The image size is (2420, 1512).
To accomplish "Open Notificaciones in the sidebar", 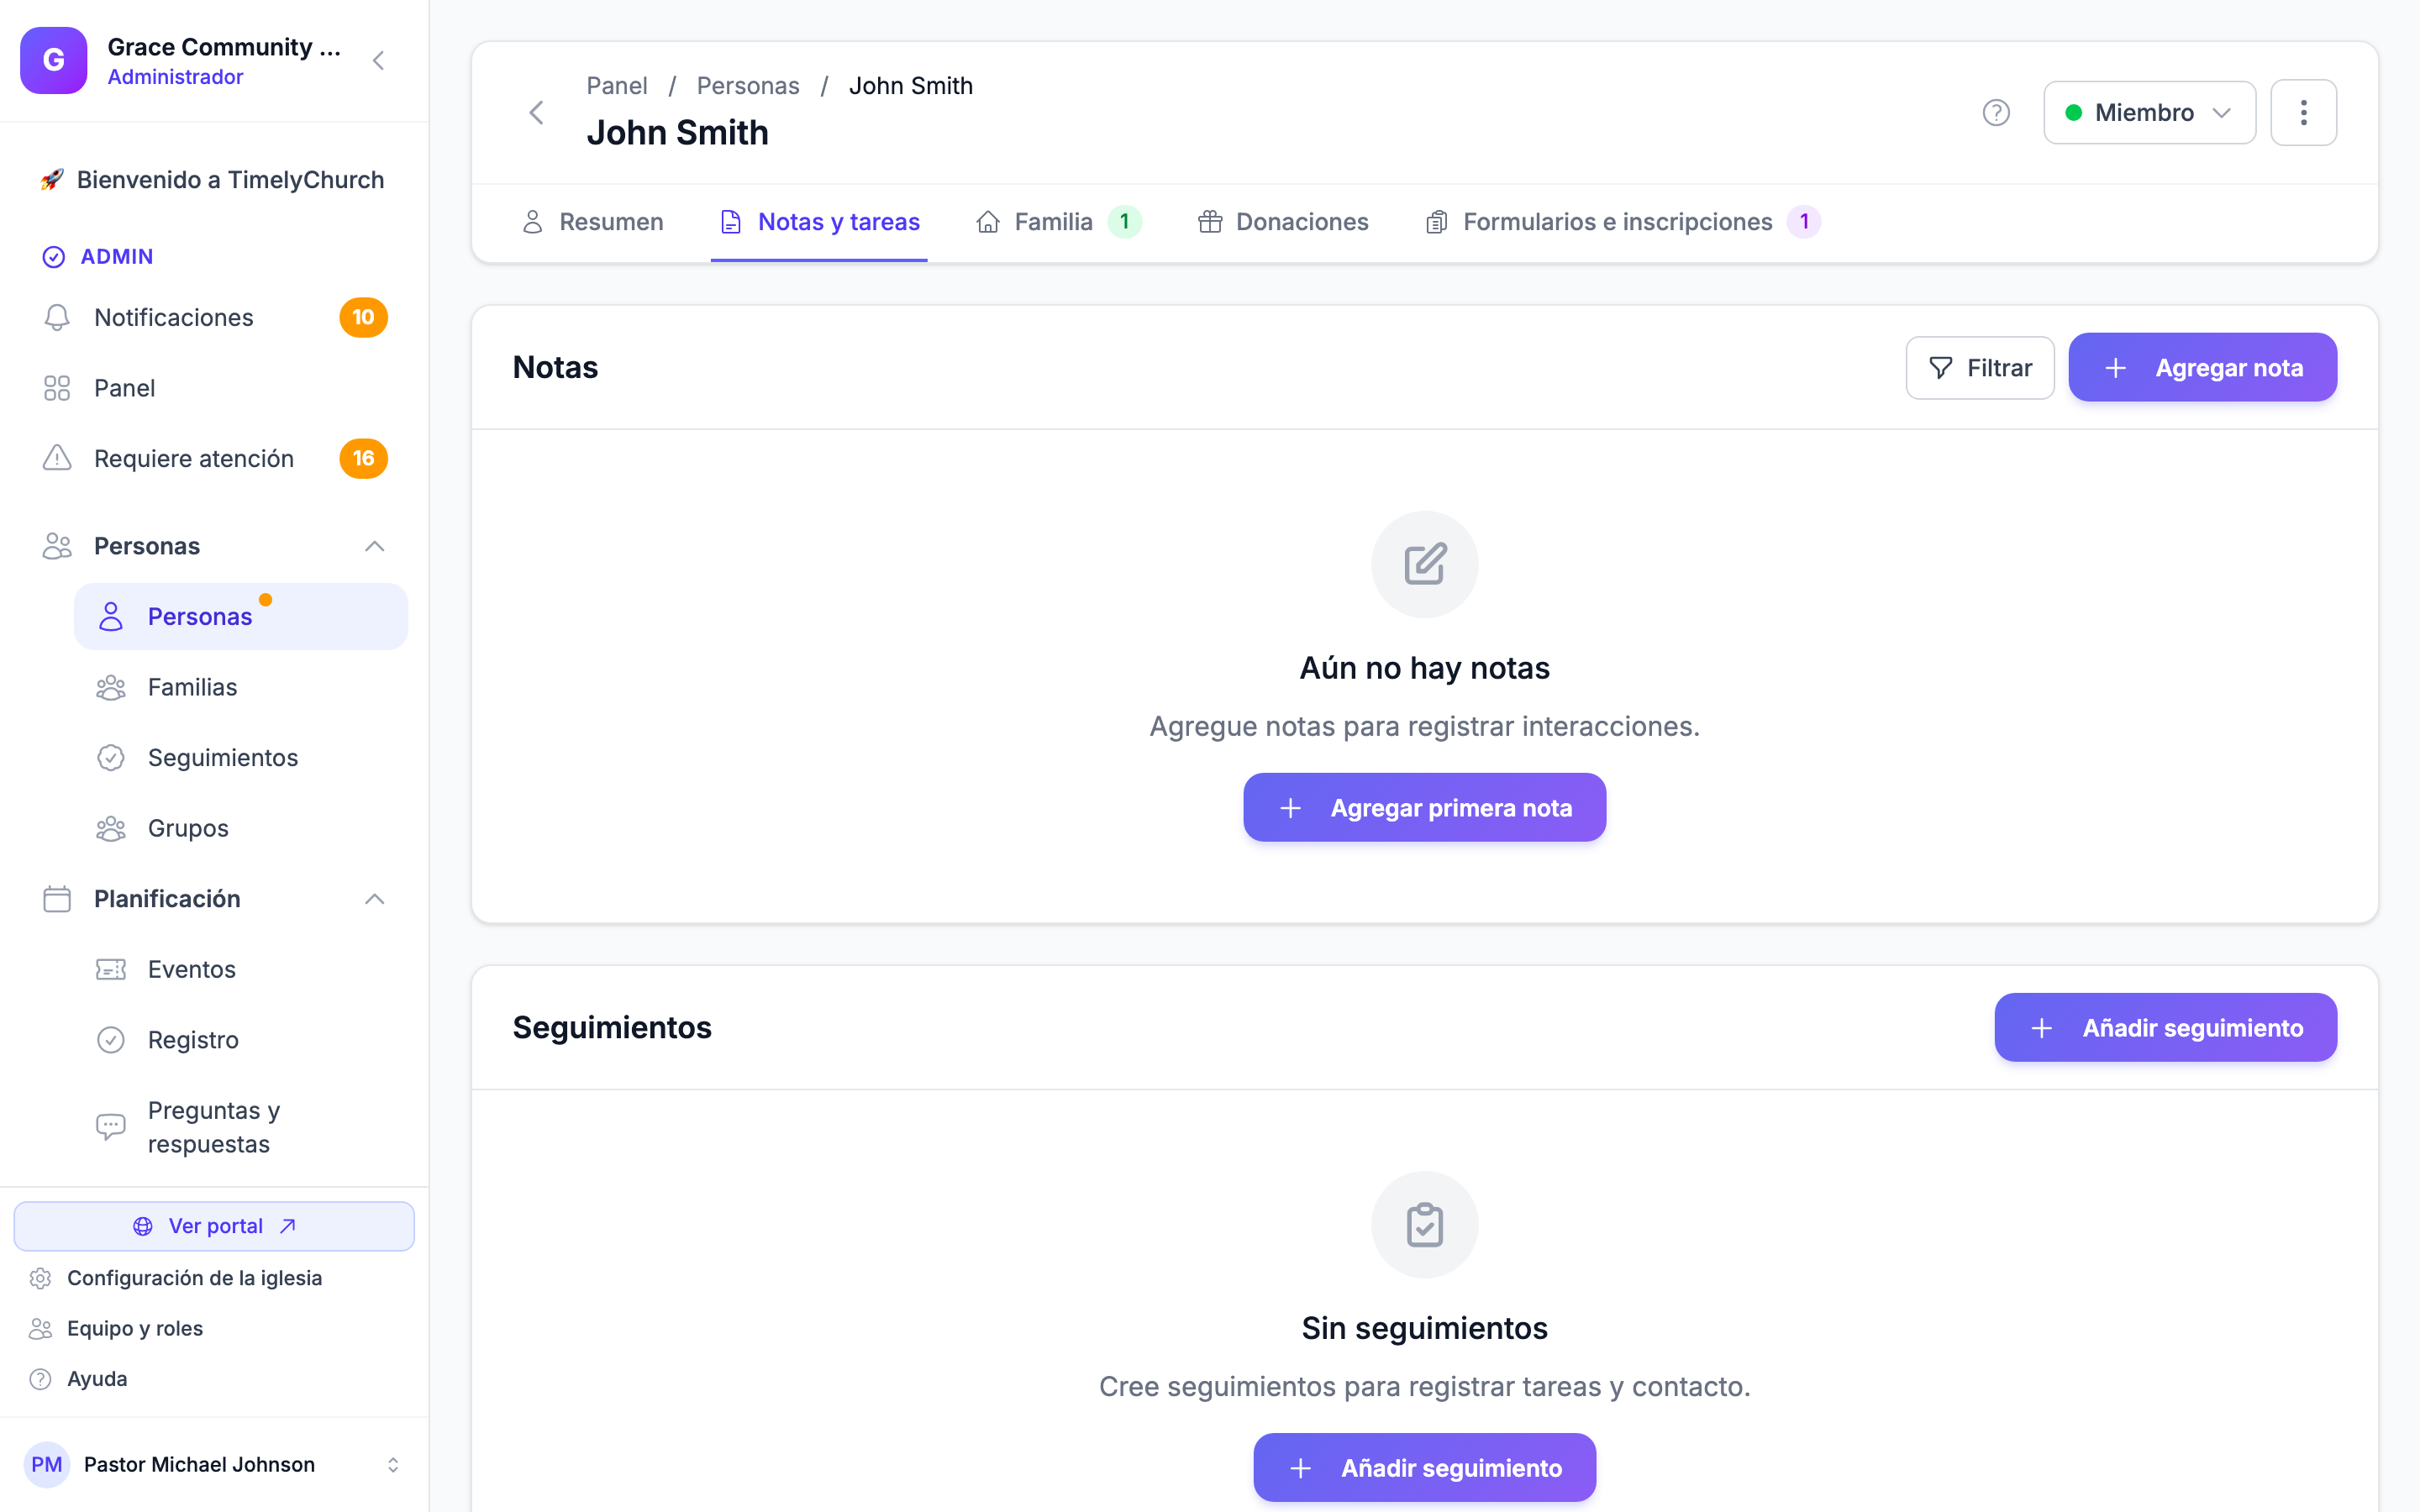I will tap(214, 317).
